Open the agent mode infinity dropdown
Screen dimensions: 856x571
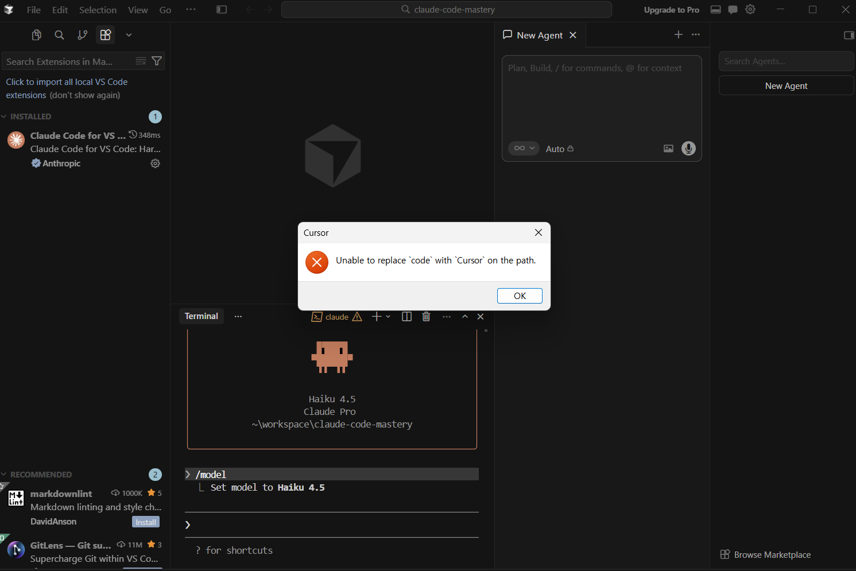tap(524, 148)
